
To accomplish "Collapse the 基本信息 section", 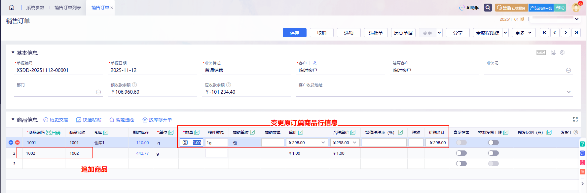I will tap(13, 52).
